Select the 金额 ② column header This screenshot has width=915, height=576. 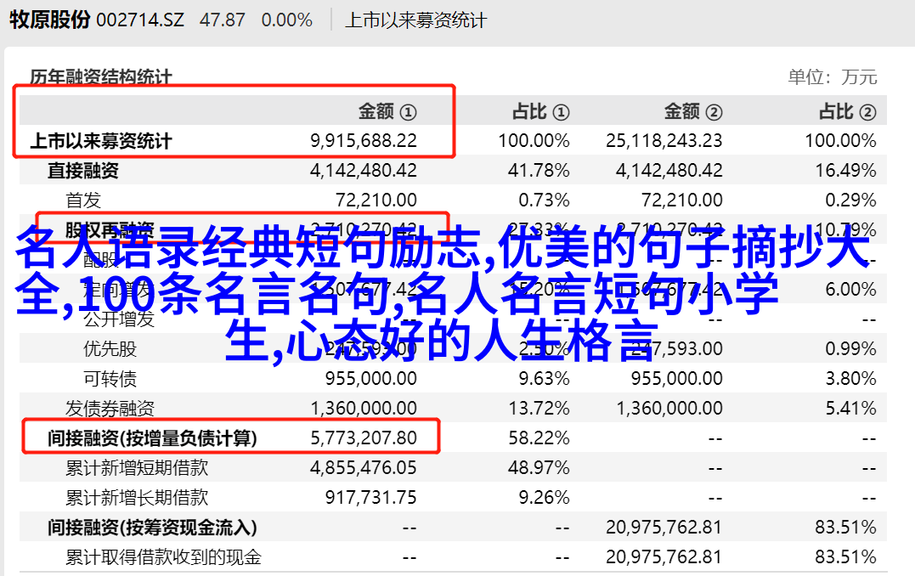(693, 111)
